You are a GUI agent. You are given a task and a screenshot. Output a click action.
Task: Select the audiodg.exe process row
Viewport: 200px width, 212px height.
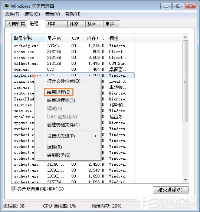click(73, 46)
